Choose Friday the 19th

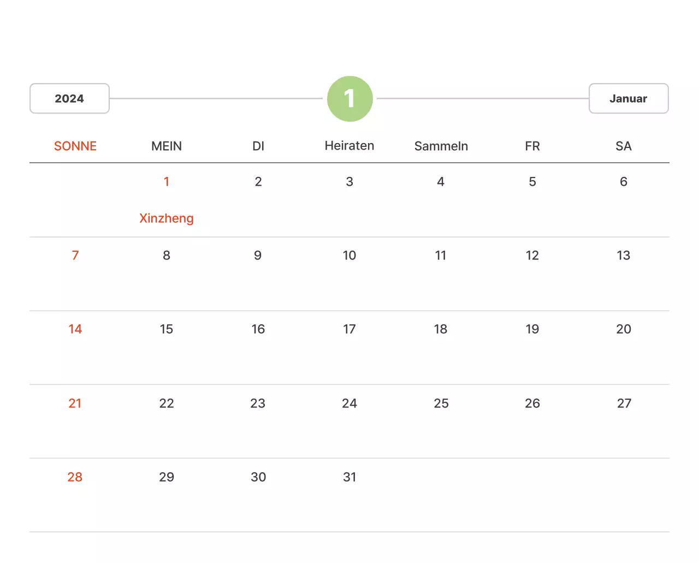[532, 329]
